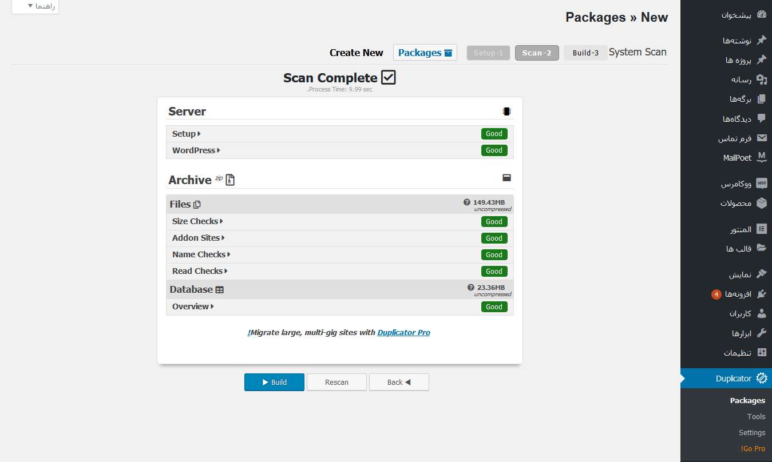
Task: Click the Good badge for Overview
Action: pos(494,307)
